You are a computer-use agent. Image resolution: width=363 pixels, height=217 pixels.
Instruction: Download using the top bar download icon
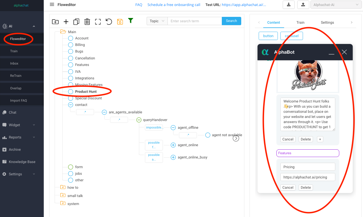tap(289, 5)
